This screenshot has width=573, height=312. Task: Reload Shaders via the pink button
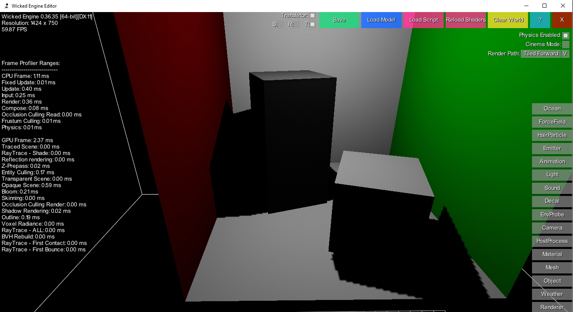tap(466, 20)
